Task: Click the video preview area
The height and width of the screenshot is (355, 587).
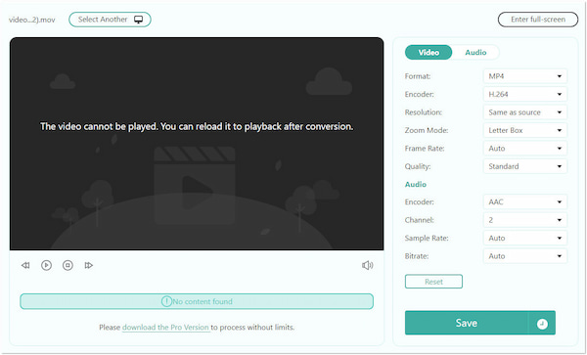Action: coord(197,144)
